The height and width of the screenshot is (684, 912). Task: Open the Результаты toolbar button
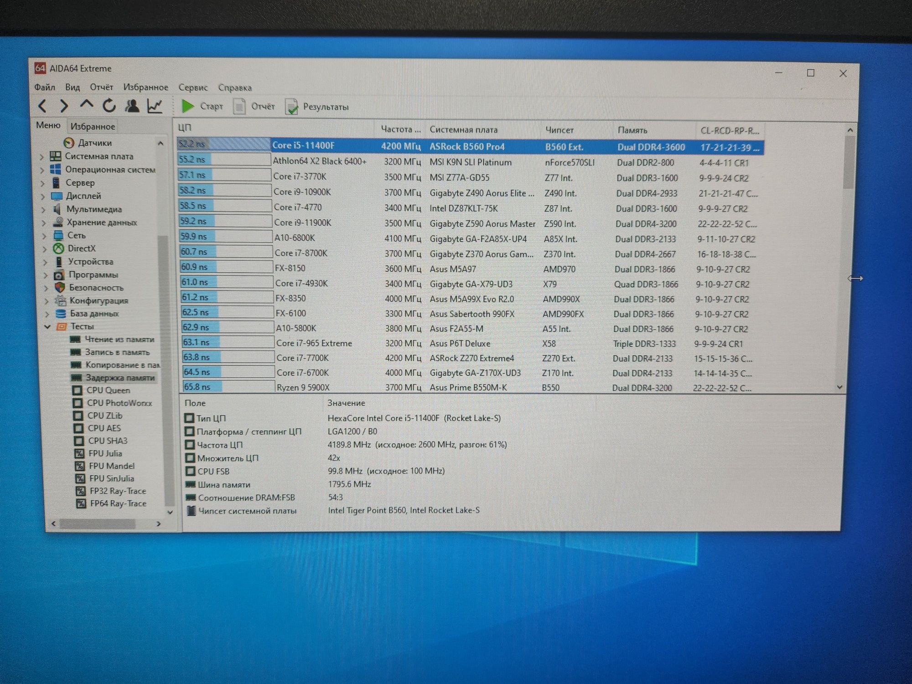[317, 107]
